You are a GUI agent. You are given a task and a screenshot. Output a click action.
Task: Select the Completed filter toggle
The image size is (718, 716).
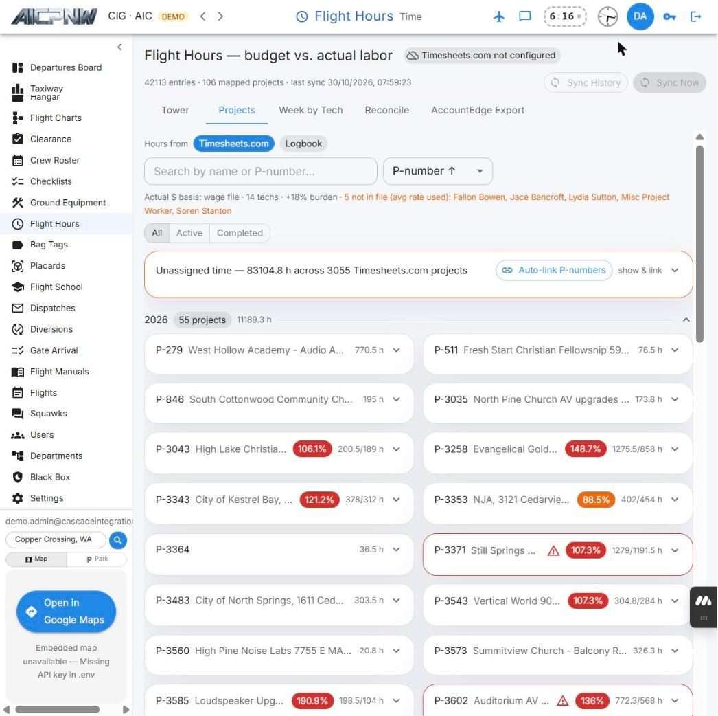240,233
